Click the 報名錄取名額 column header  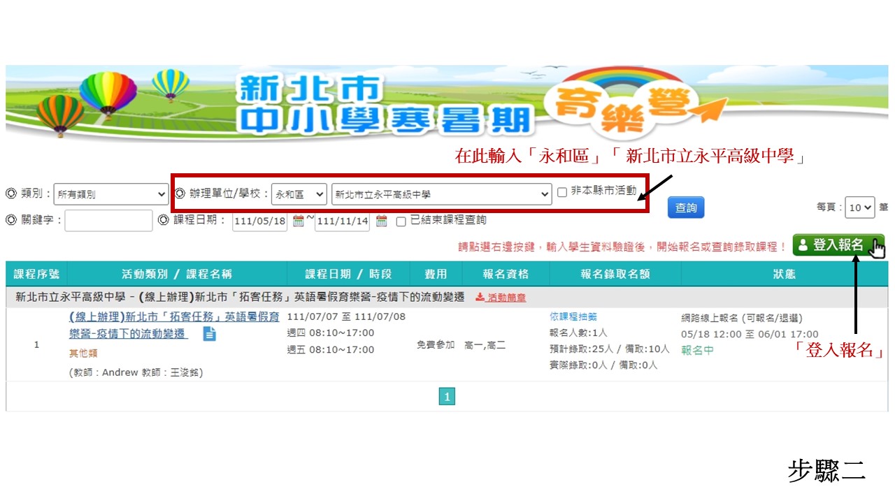615,274
